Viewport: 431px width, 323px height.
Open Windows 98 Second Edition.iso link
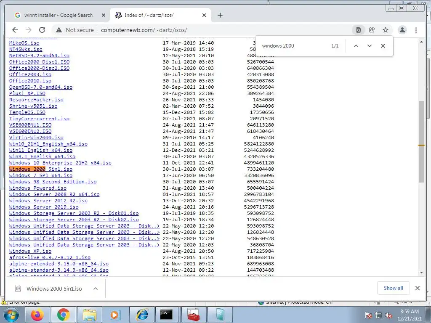53,182
